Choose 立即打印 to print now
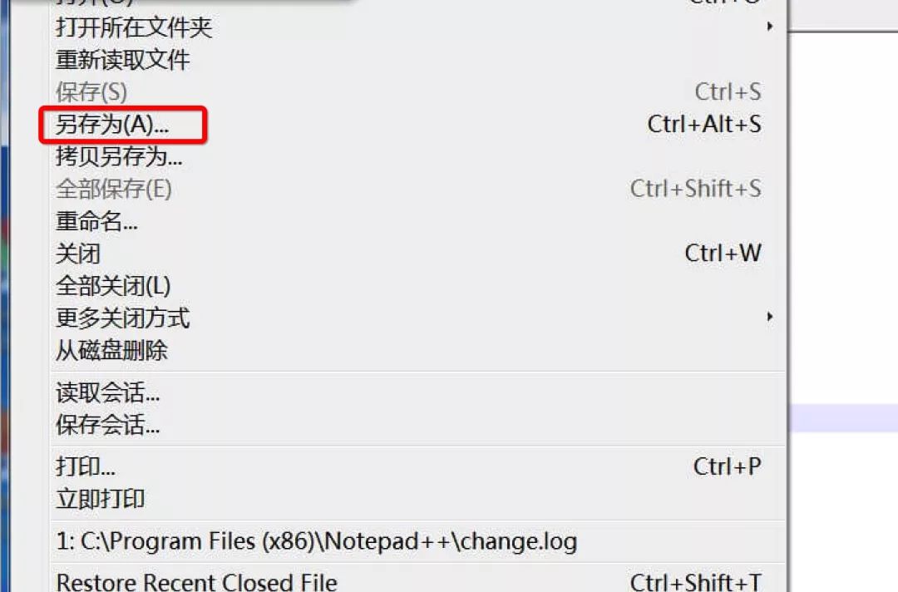 click(x=417, y=499)
